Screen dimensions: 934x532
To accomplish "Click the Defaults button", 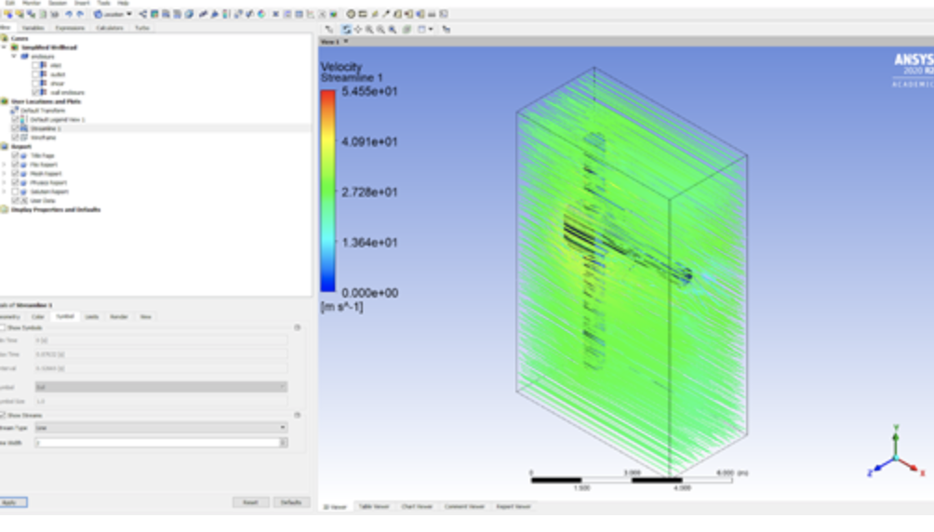I will click(x=291, y=502).
